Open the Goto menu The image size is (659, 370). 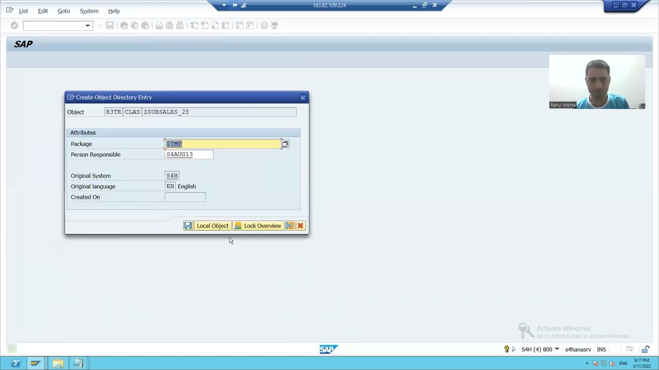(64, 11)
